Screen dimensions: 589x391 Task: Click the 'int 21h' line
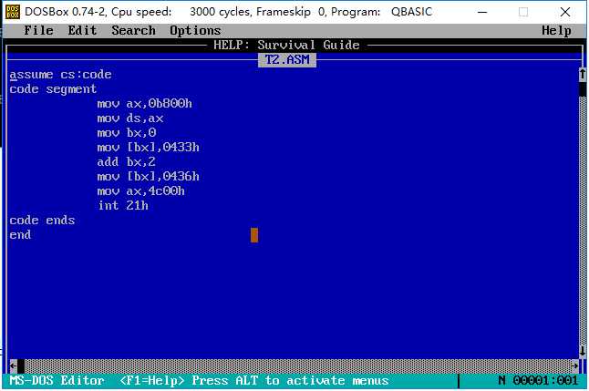[123, 205]
